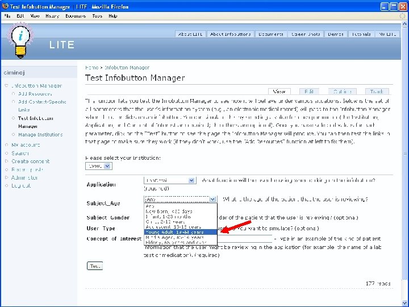Screen dimensions: 409x307
Task: Open the Bookmarks menu
Action: (76, 16)
